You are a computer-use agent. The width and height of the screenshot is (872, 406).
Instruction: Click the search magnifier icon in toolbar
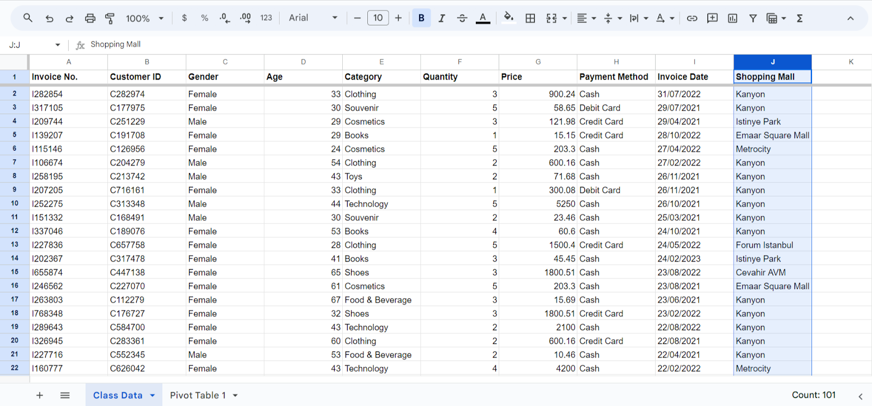[x=28, y=18]
